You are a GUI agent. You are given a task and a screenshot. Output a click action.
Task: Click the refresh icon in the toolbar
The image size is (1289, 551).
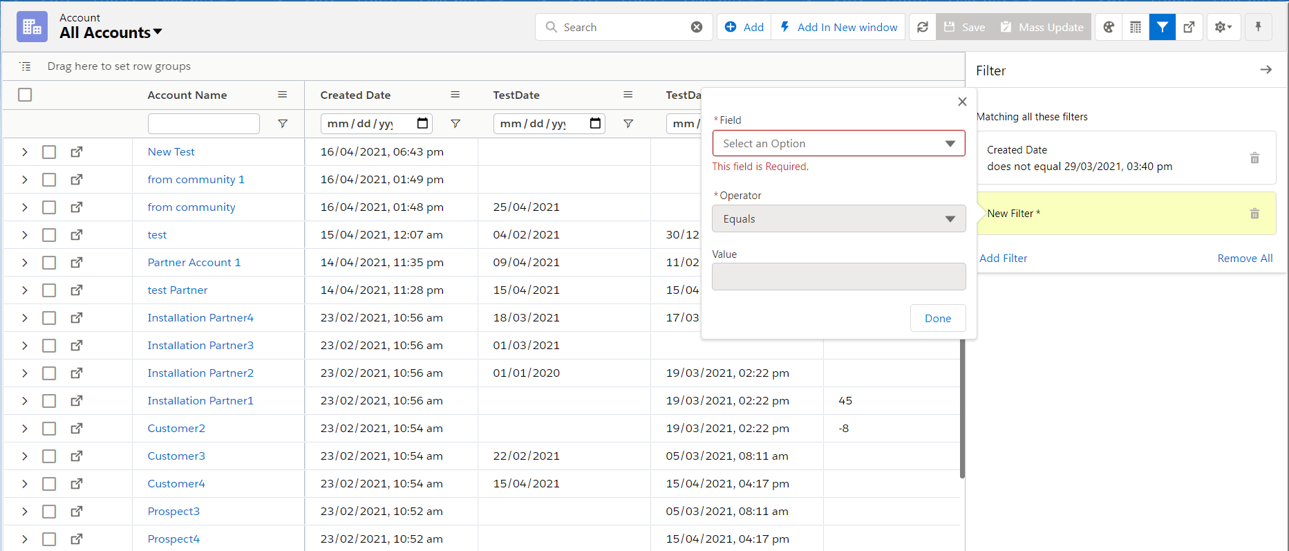[x=922, y=27]
